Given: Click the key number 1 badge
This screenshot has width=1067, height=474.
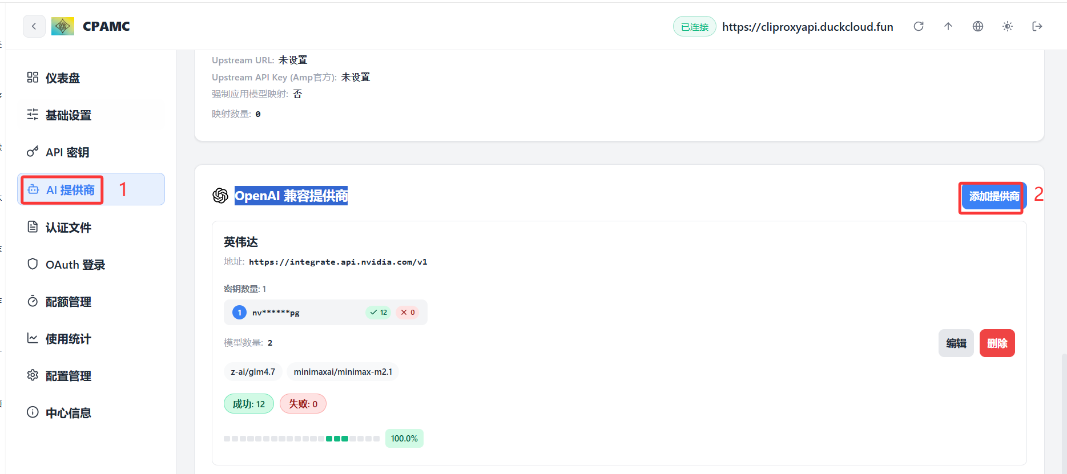Looking at the screenshot, I should point(239,313).
